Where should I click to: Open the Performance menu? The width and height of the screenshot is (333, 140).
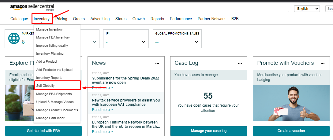pos(181,19)
